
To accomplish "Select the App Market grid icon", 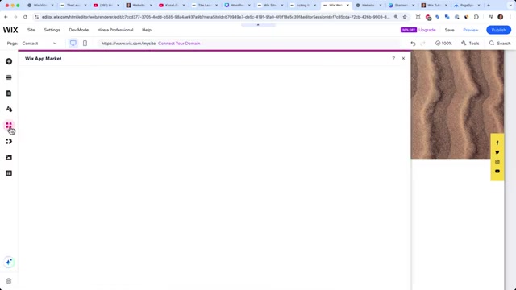I will [x=9, y=126].
